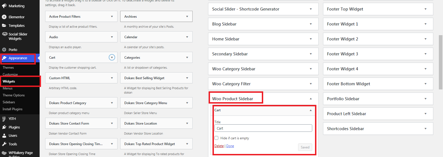443x157 pixels.
Task: Expand the Footer Top Widget area
Action: [425, 9]
